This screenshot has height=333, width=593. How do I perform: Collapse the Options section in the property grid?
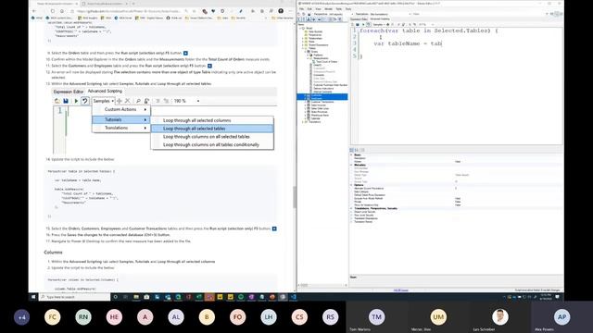click(x=351, y=185)
